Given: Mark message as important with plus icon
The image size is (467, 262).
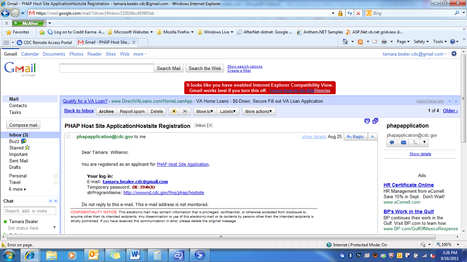Looking at the screenshot, I should point(174,111).
